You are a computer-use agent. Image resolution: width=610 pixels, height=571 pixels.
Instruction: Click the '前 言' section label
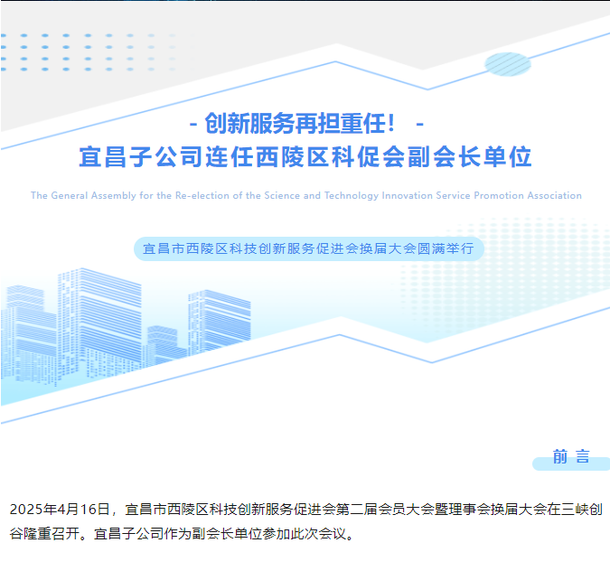(x=571, y=456)
